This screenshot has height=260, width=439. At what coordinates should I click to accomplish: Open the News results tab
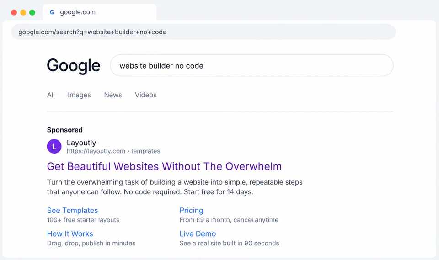point(113,95)
